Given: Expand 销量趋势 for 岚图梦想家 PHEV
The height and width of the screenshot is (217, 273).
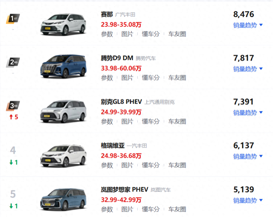Looking at the screenshot, I should pos(248,200).
